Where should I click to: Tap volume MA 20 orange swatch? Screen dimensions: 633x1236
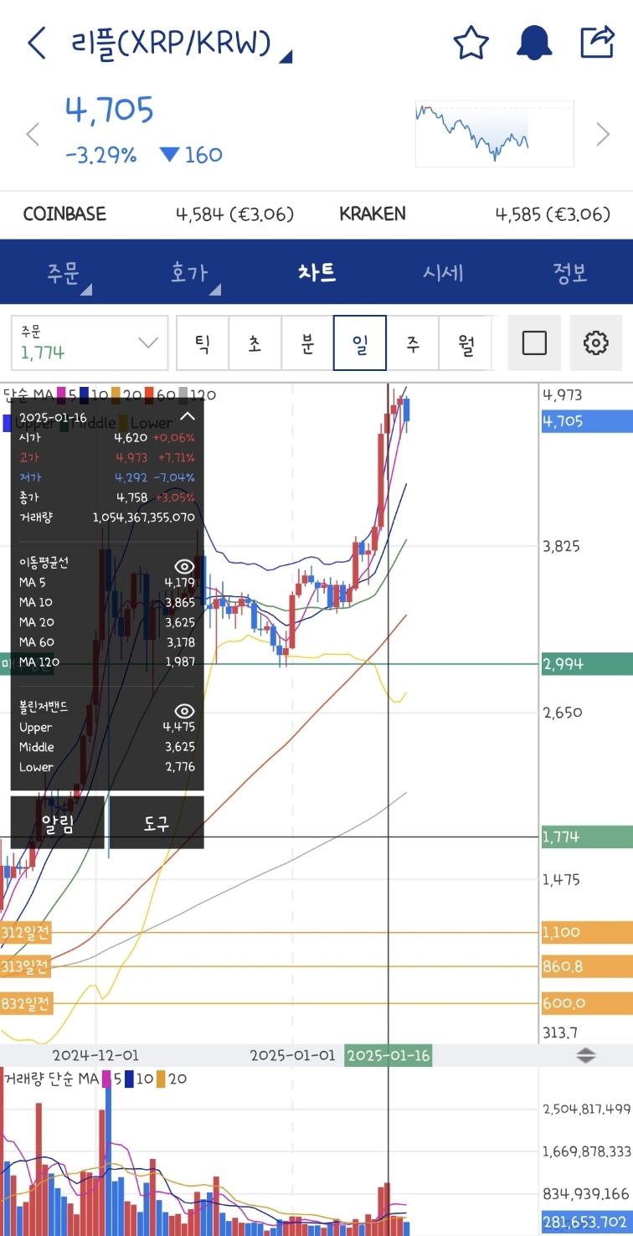click(160, 1079)
